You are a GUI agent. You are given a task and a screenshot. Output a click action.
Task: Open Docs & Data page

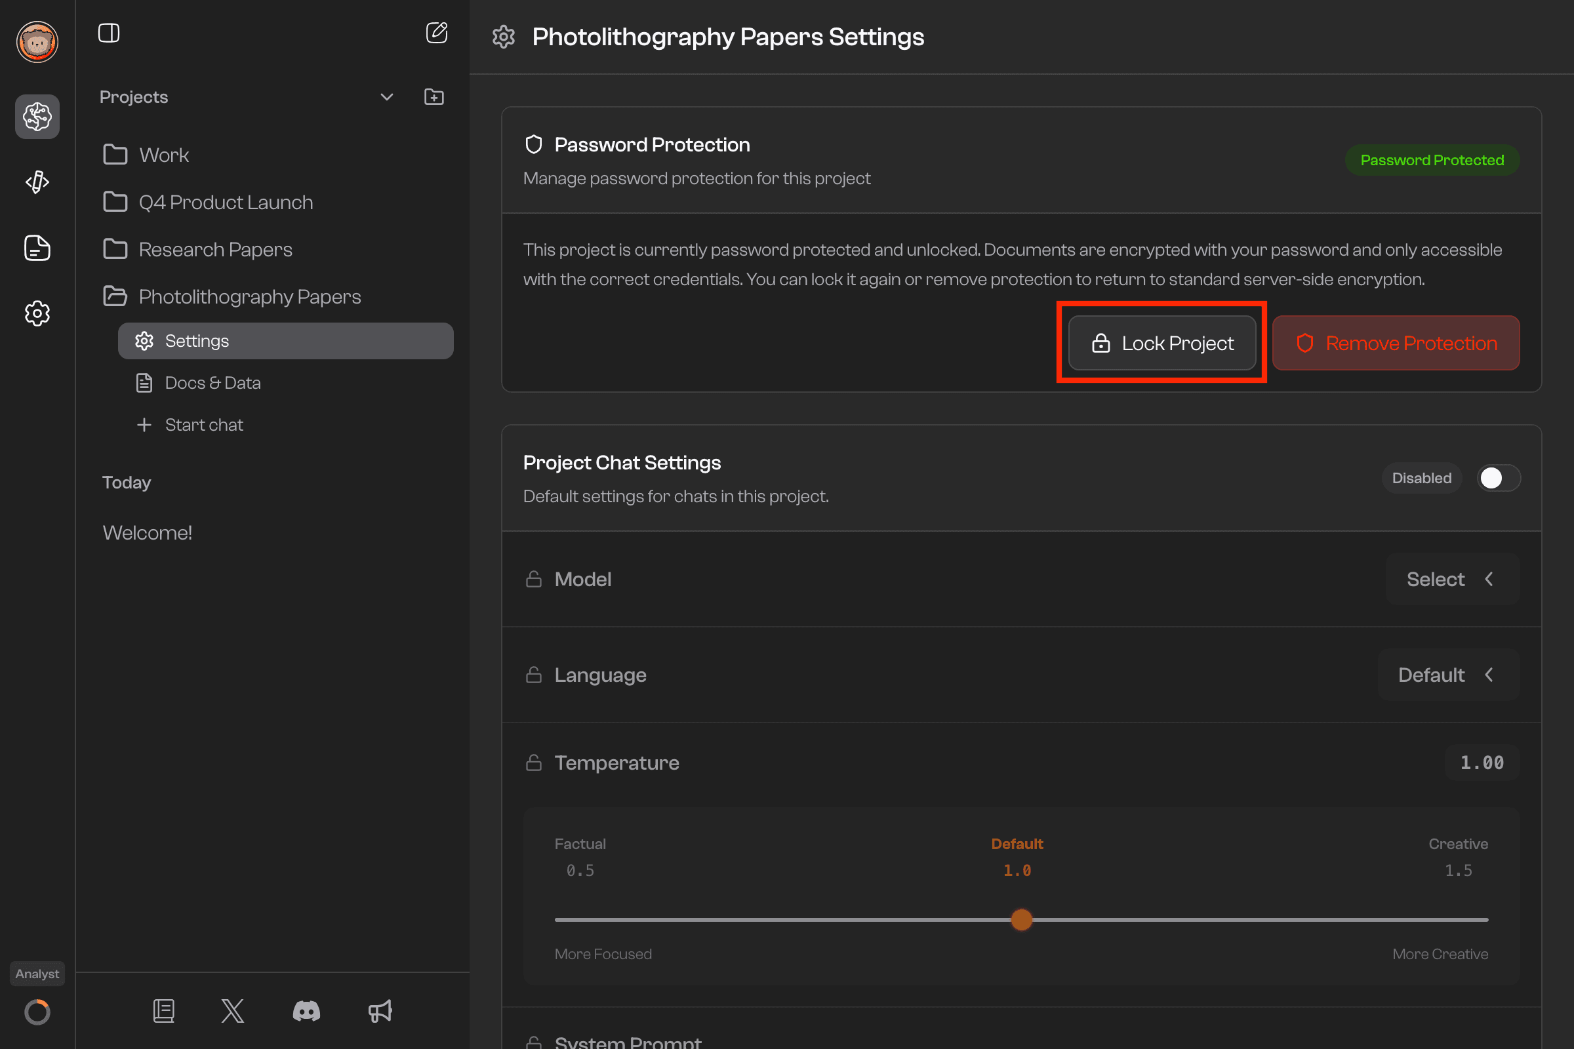pyautogui.click(x=198, y=383)
